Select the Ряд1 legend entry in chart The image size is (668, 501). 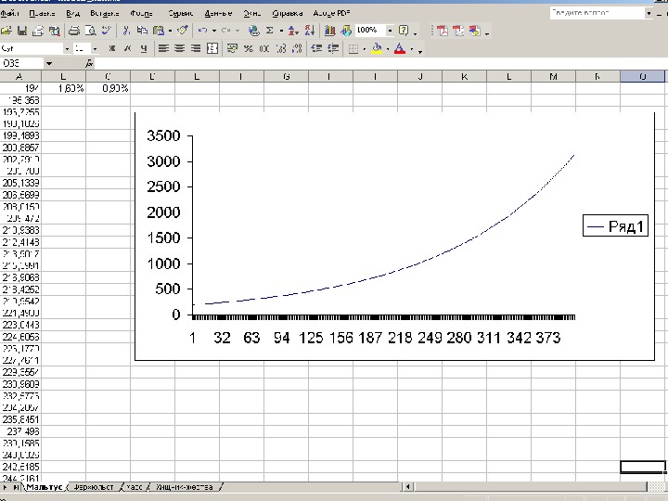tap(614, 226)
